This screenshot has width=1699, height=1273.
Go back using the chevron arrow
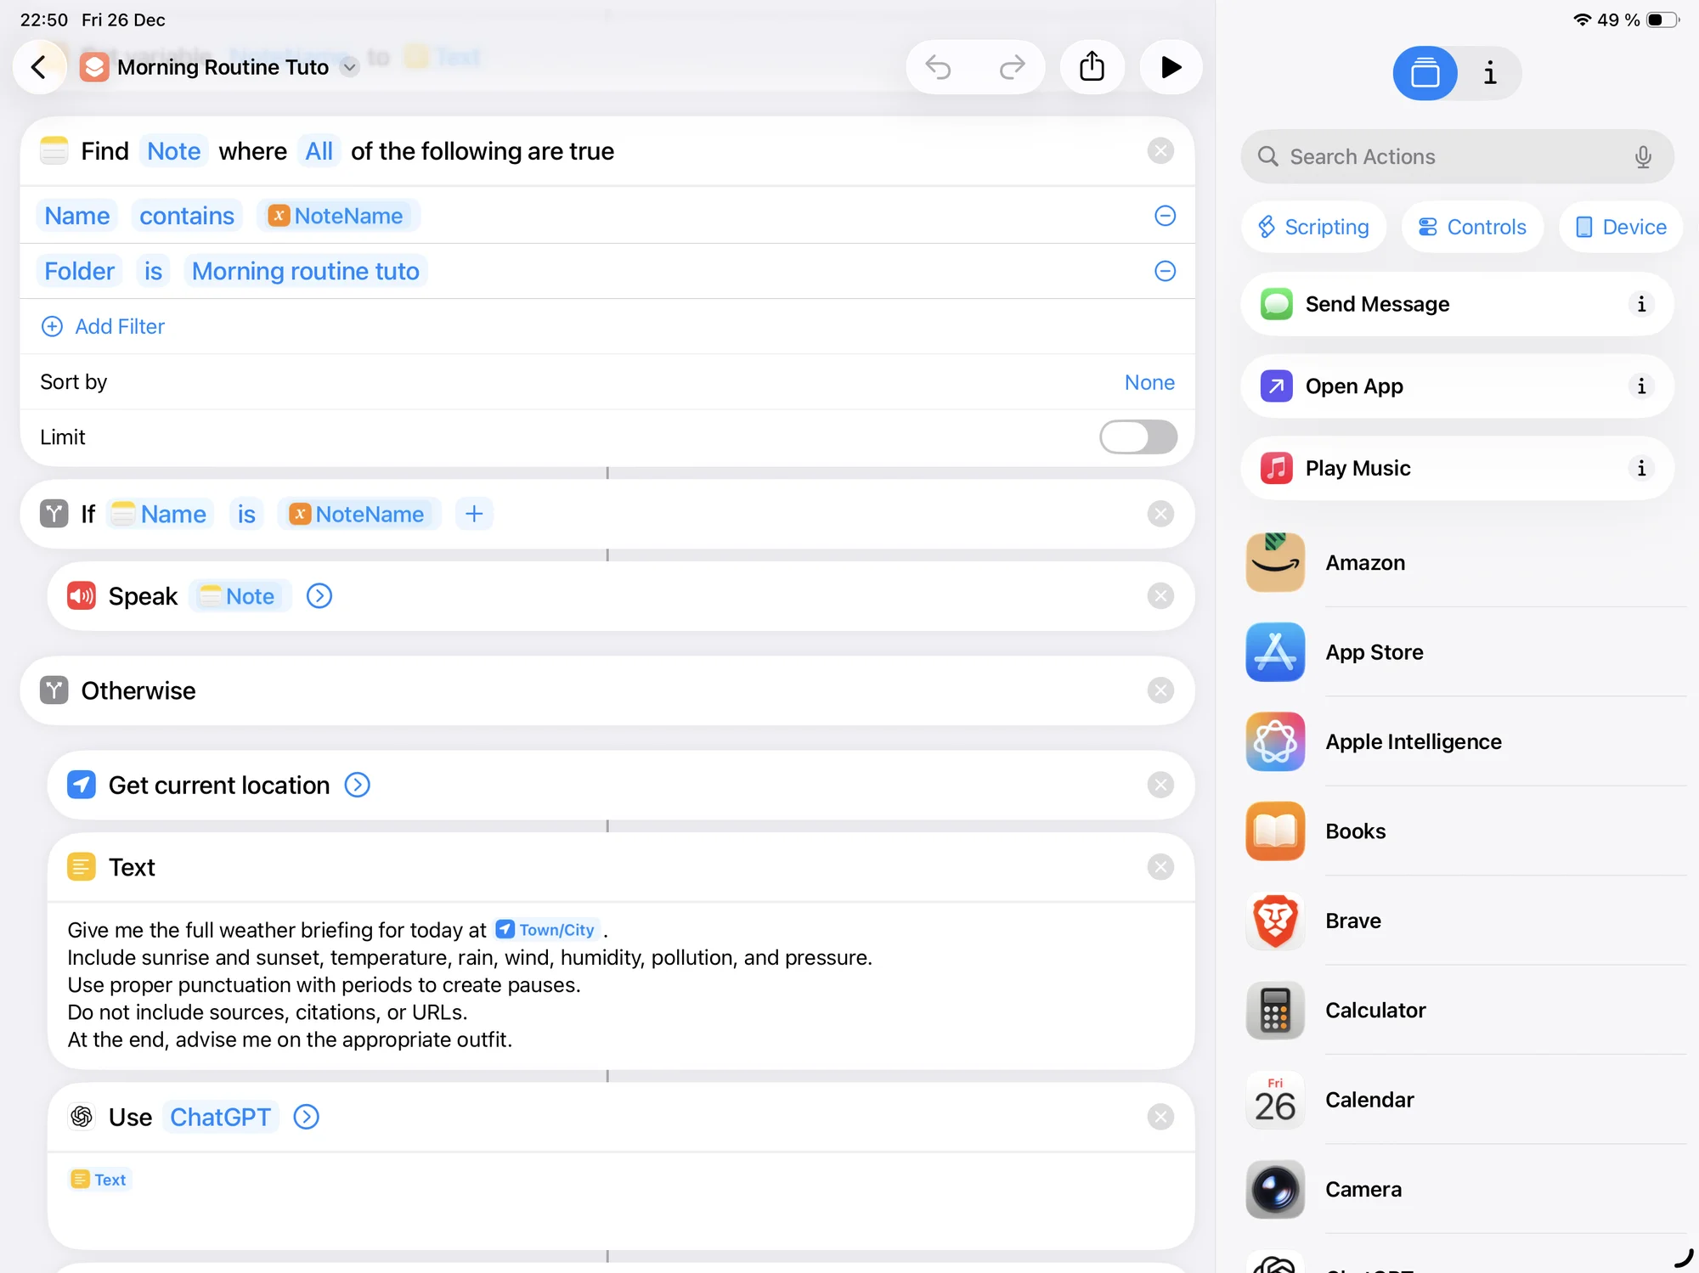tap(39, 67)
